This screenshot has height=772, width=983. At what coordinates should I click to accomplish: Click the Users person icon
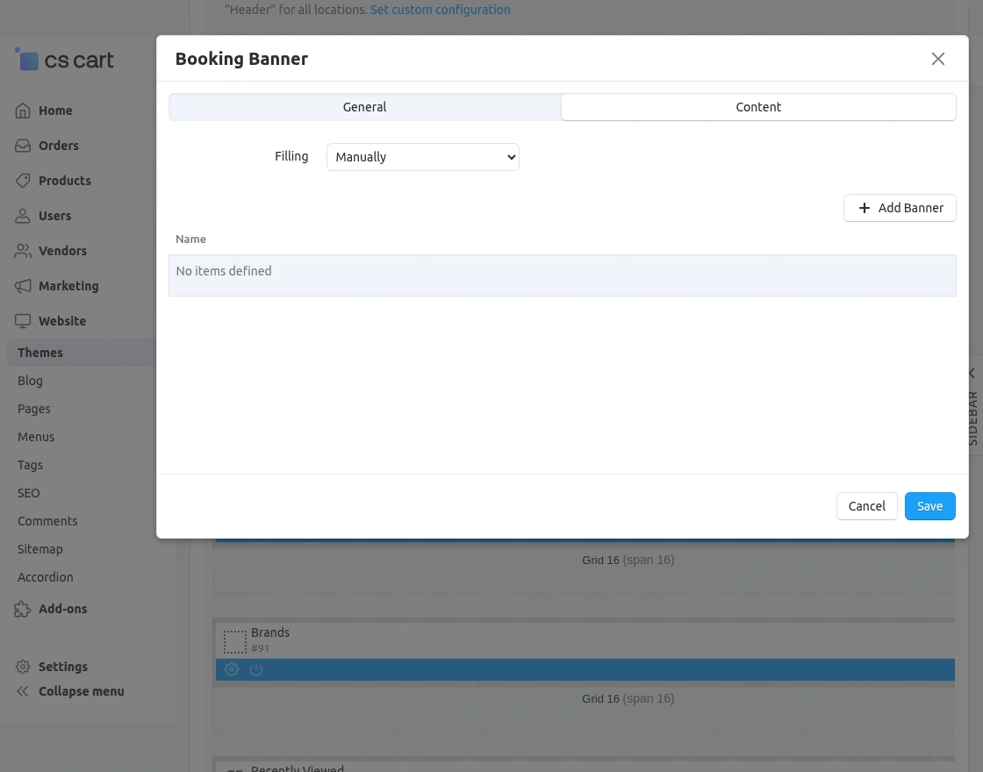[x=23, y=216]
